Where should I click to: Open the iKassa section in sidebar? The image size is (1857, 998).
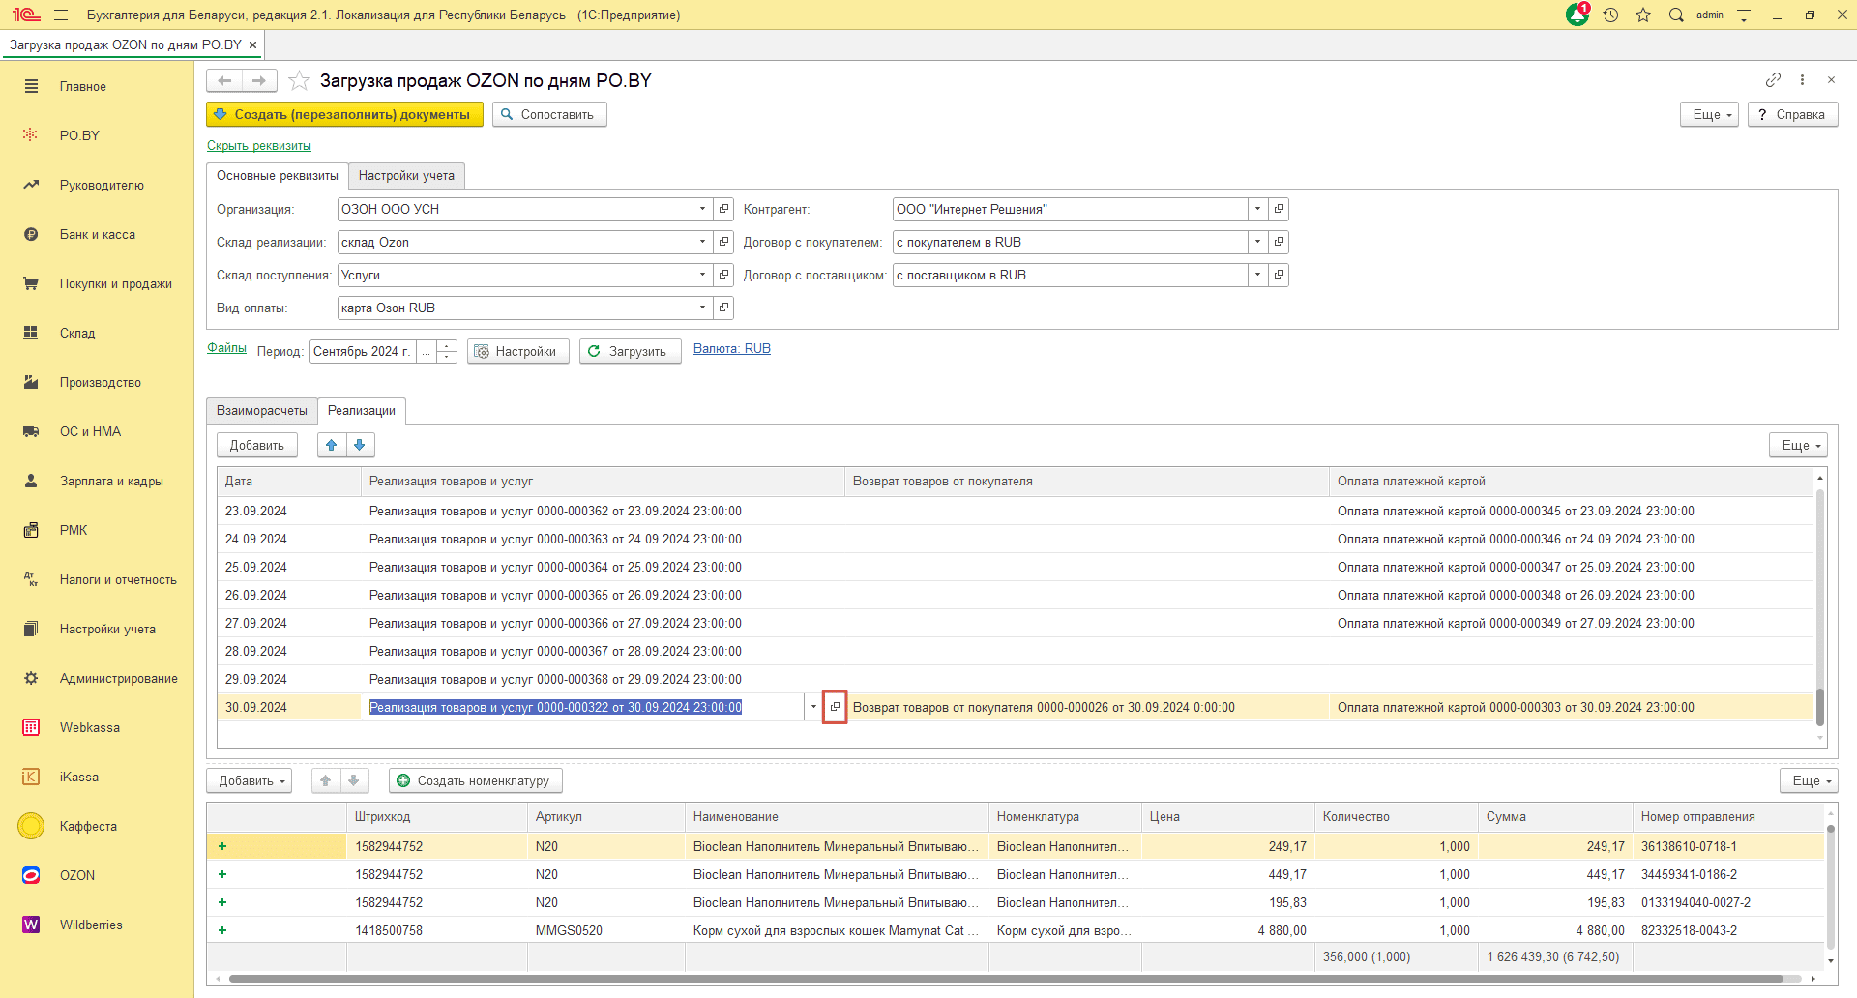79,777
